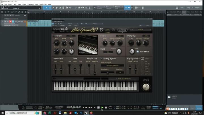Pin the instrument plugin window

pos(148,19)
